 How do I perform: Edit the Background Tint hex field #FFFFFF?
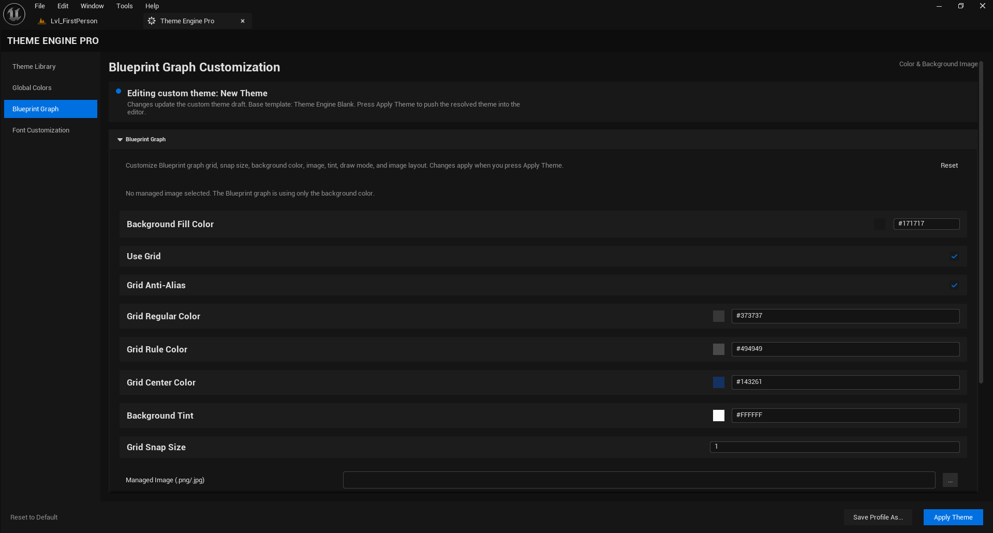click(x=846, y=416)
